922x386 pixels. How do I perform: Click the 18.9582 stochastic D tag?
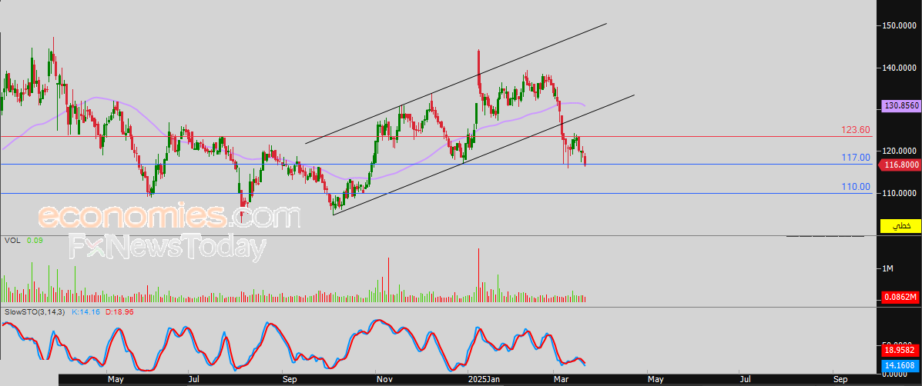click(x=900, y=350)
